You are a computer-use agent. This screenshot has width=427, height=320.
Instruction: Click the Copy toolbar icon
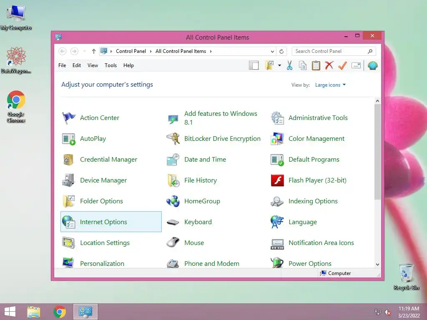point(303,65)
